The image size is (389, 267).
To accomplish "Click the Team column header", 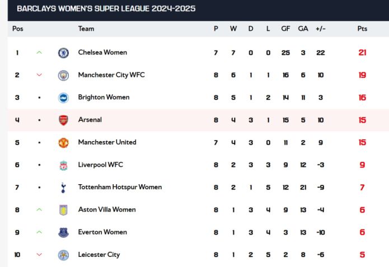I will click(x=86, y=29).
